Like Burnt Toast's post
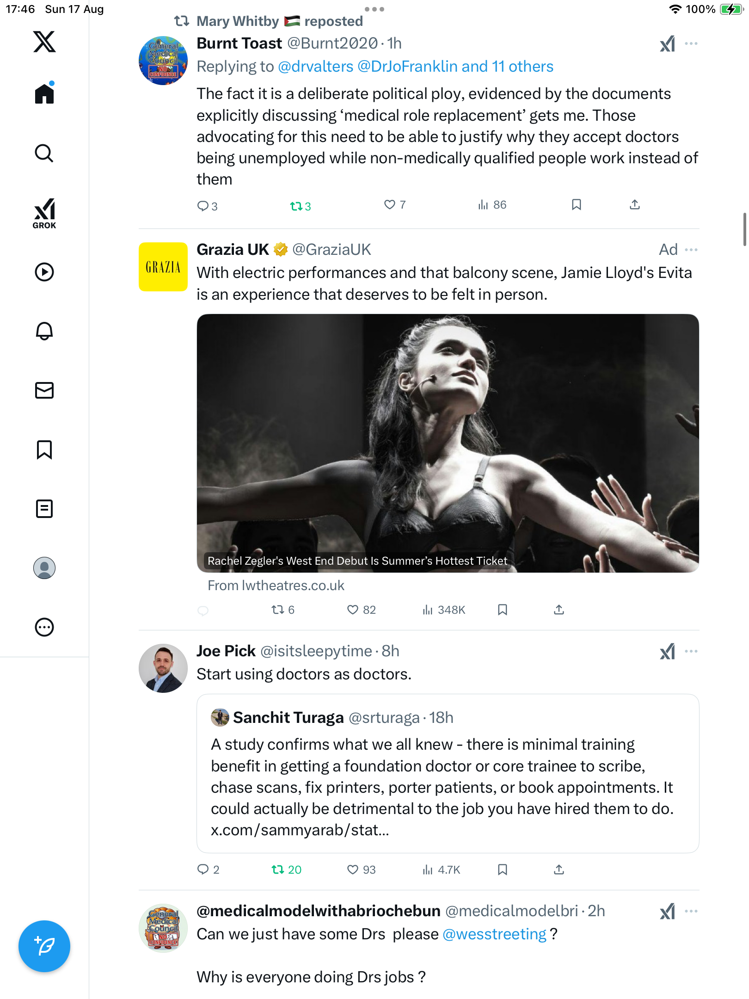Image resolution: width=749 pixels, height=999 pixels. 390,204
